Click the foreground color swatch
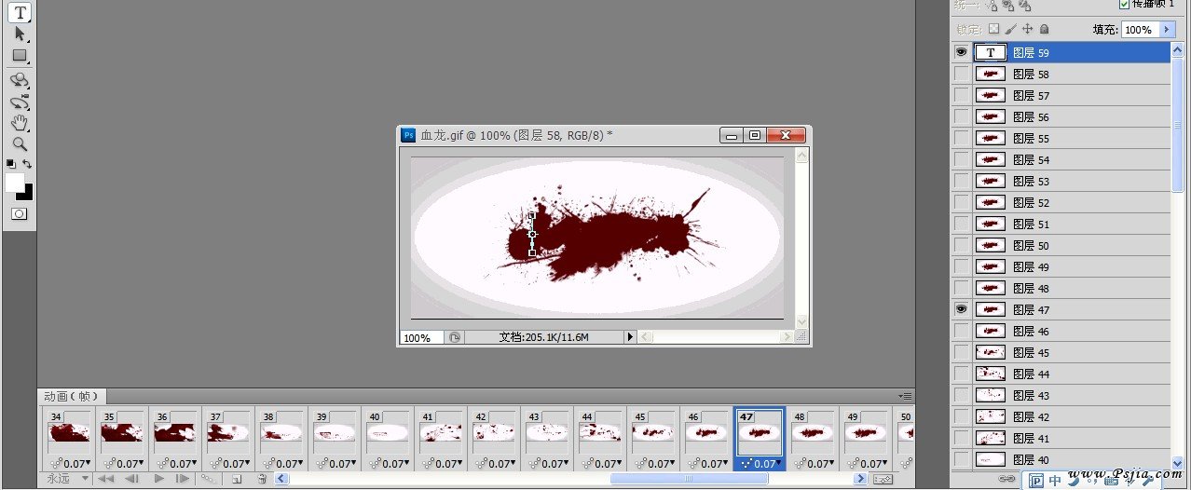Image resolution: width=1191 pixels, height=490 pixels. [x=13, y=182]
